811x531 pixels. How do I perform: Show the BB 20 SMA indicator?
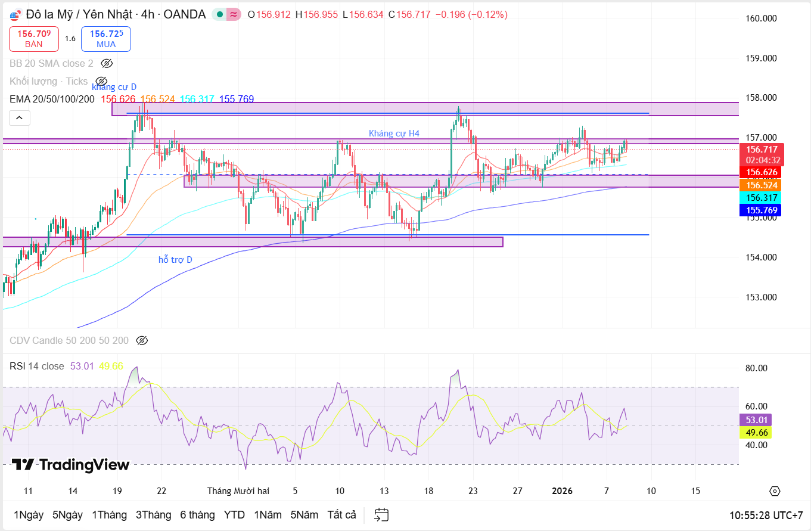107,63
